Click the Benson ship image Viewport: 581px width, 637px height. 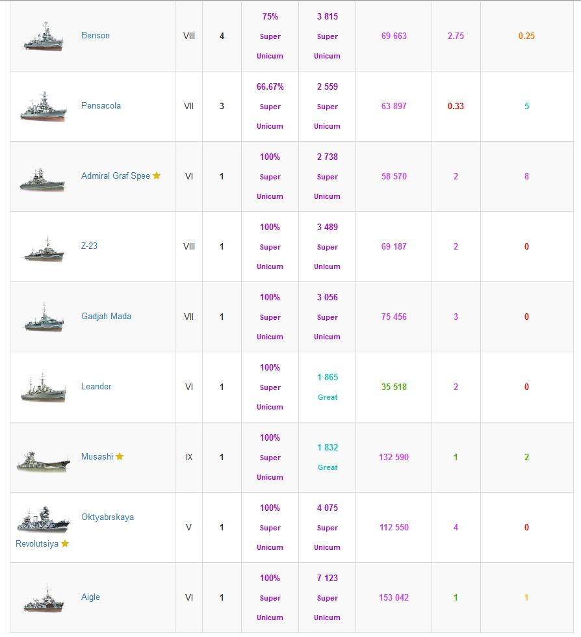point(43,36)
